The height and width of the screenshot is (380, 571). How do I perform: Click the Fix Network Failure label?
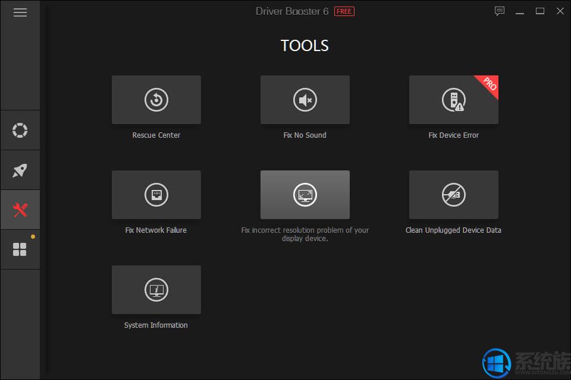pos(156,230)
